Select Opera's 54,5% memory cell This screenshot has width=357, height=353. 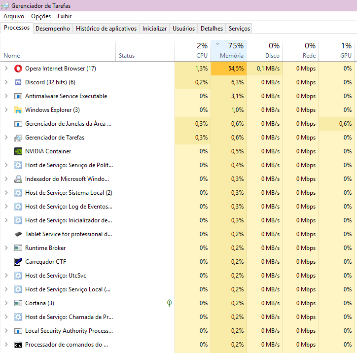pos(229,69)
